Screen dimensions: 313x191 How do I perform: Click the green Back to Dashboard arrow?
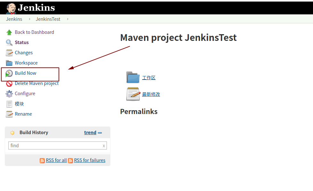coord(9,32)
